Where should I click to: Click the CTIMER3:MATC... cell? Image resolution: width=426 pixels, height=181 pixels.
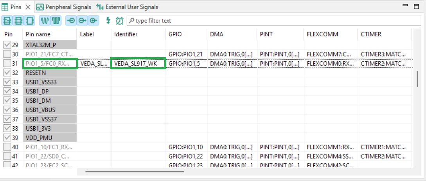coord(385,54)
